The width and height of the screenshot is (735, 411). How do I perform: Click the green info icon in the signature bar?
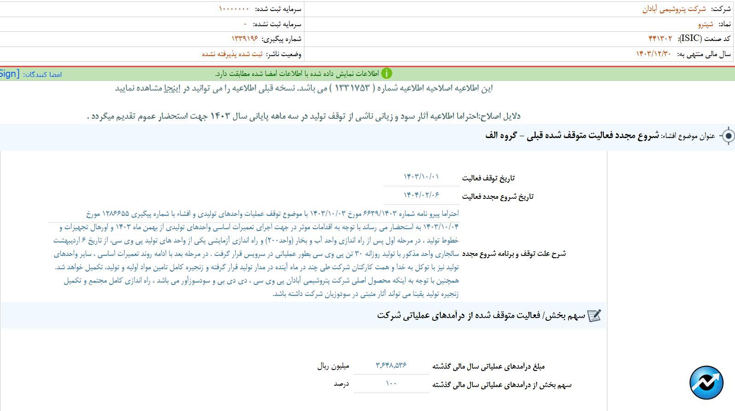point(387,74)
